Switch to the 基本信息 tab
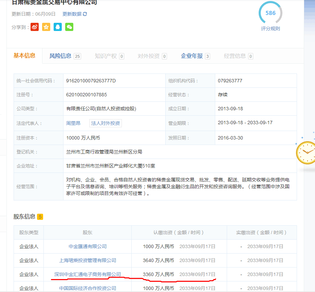This screenshot has height=292, width=315. [x=24, y=55]
